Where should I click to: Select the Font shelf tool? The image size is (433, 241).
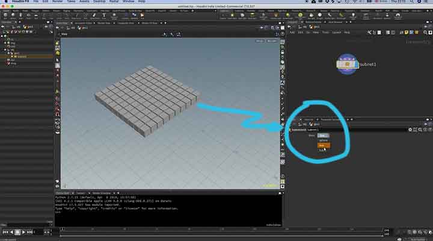(x=104, y=16)
